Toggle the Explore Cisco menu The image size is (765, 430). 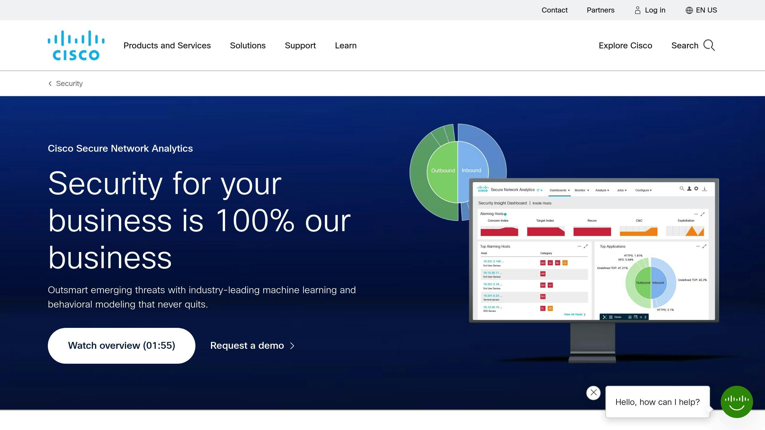pyautogui.click(x=626, y=45)
